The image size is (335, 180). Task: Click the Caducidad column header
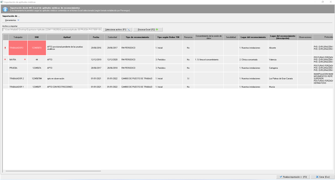coord(112,37)
